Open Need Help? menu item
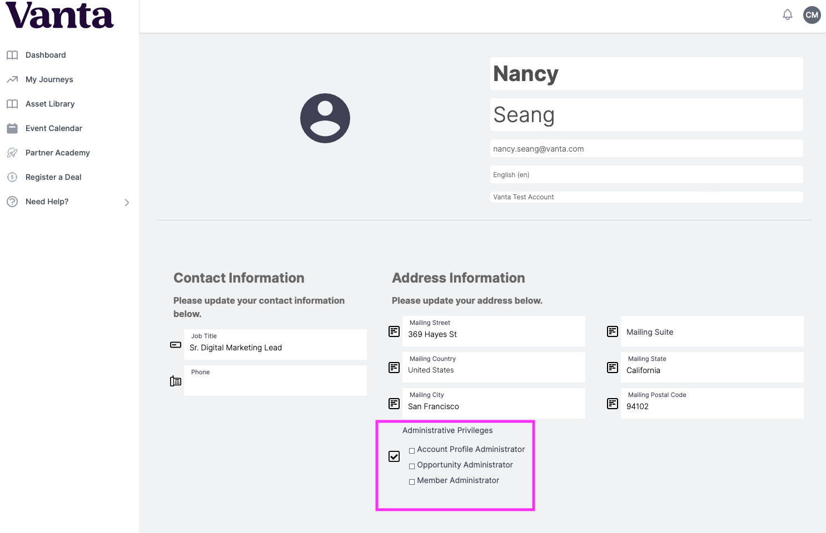Viewport: 826px width, 533px height. [47, 202]
